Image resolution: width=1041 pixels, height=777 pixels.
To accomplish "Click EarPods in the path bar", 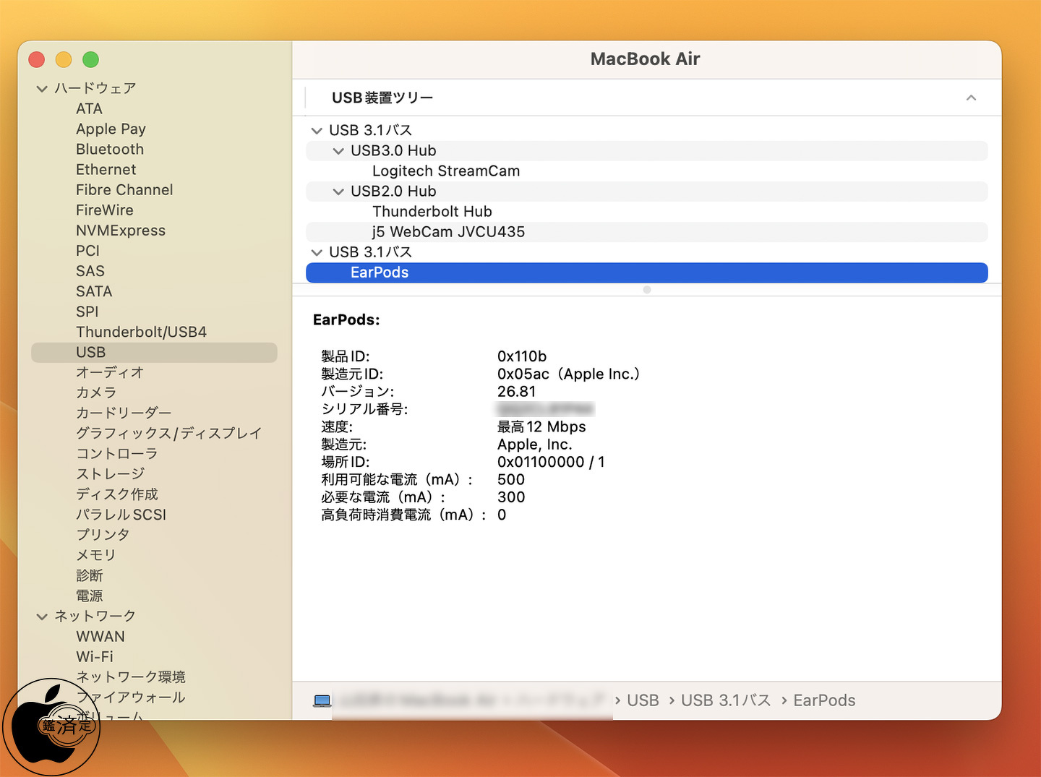I will (x=824, y=700).
